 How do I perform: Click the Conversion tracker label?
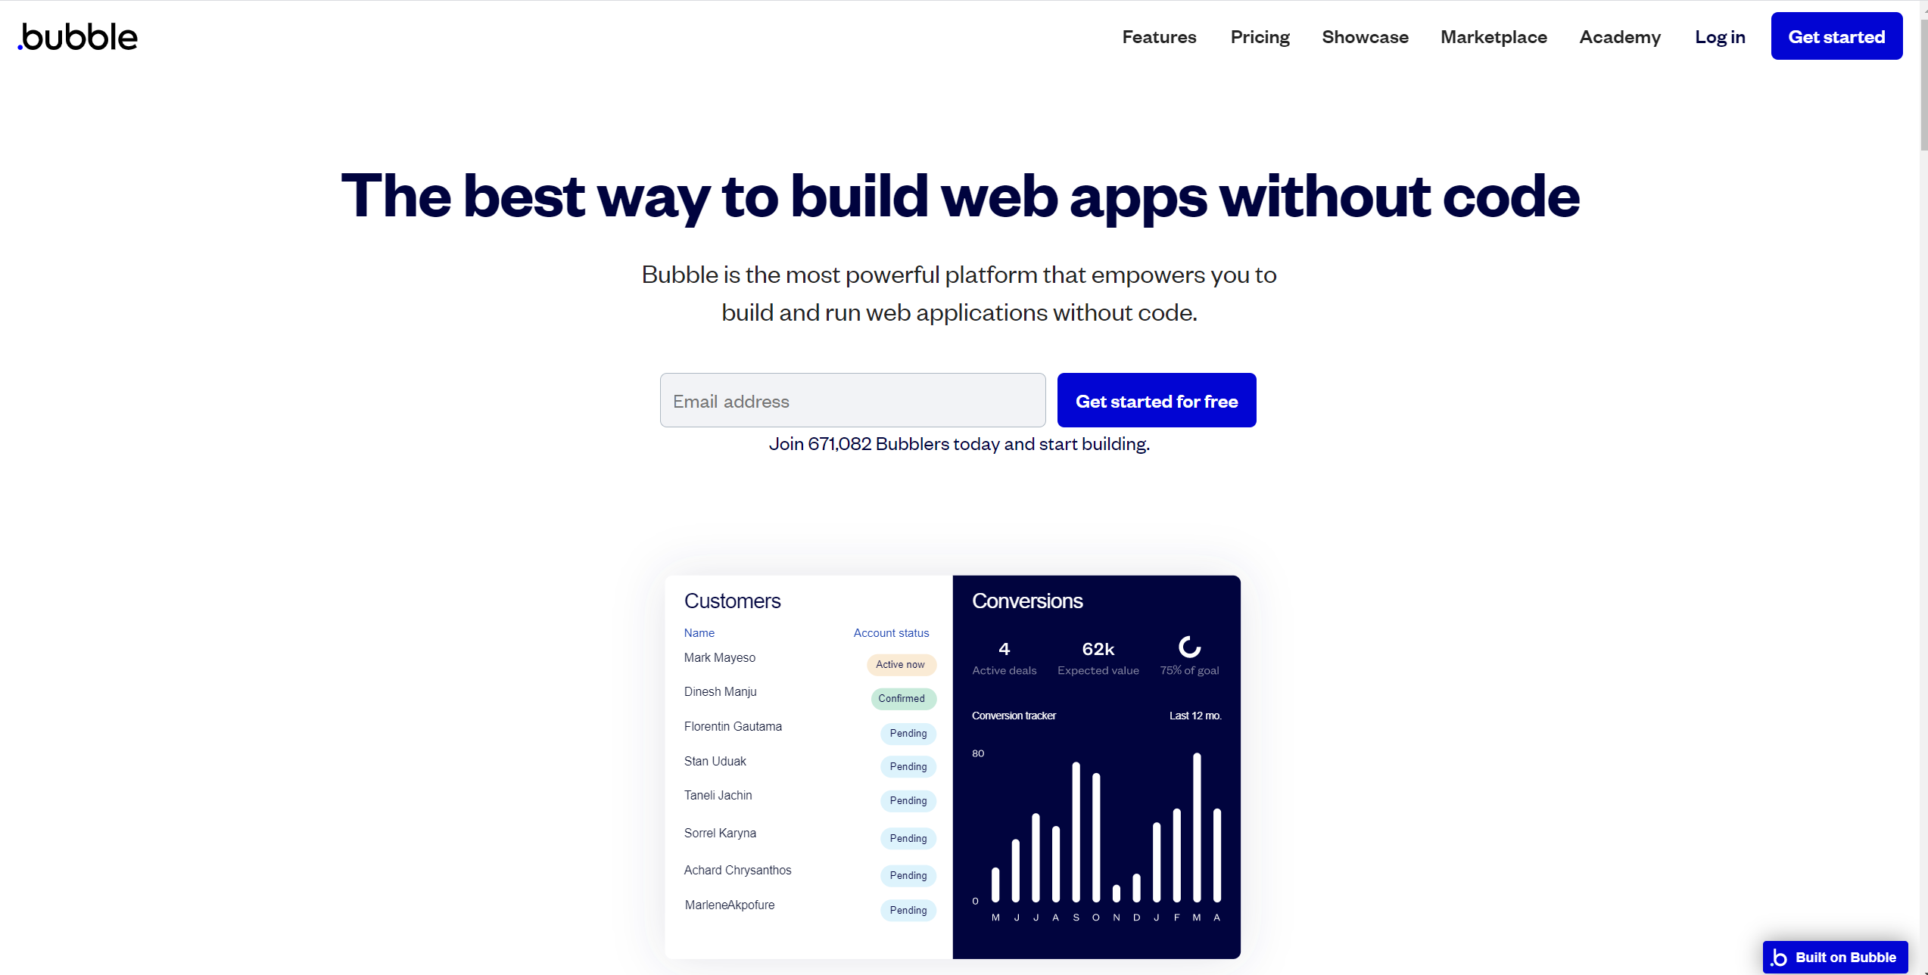1014,716
